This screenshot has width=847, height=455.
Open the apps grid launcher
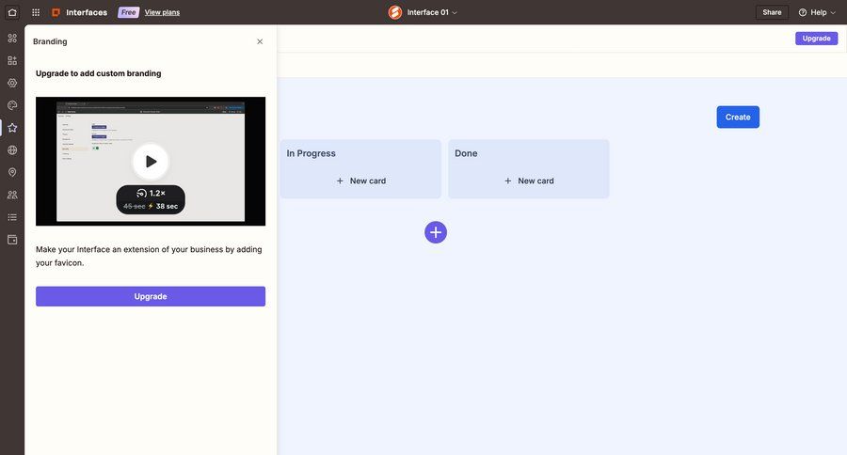coord(36,12)
